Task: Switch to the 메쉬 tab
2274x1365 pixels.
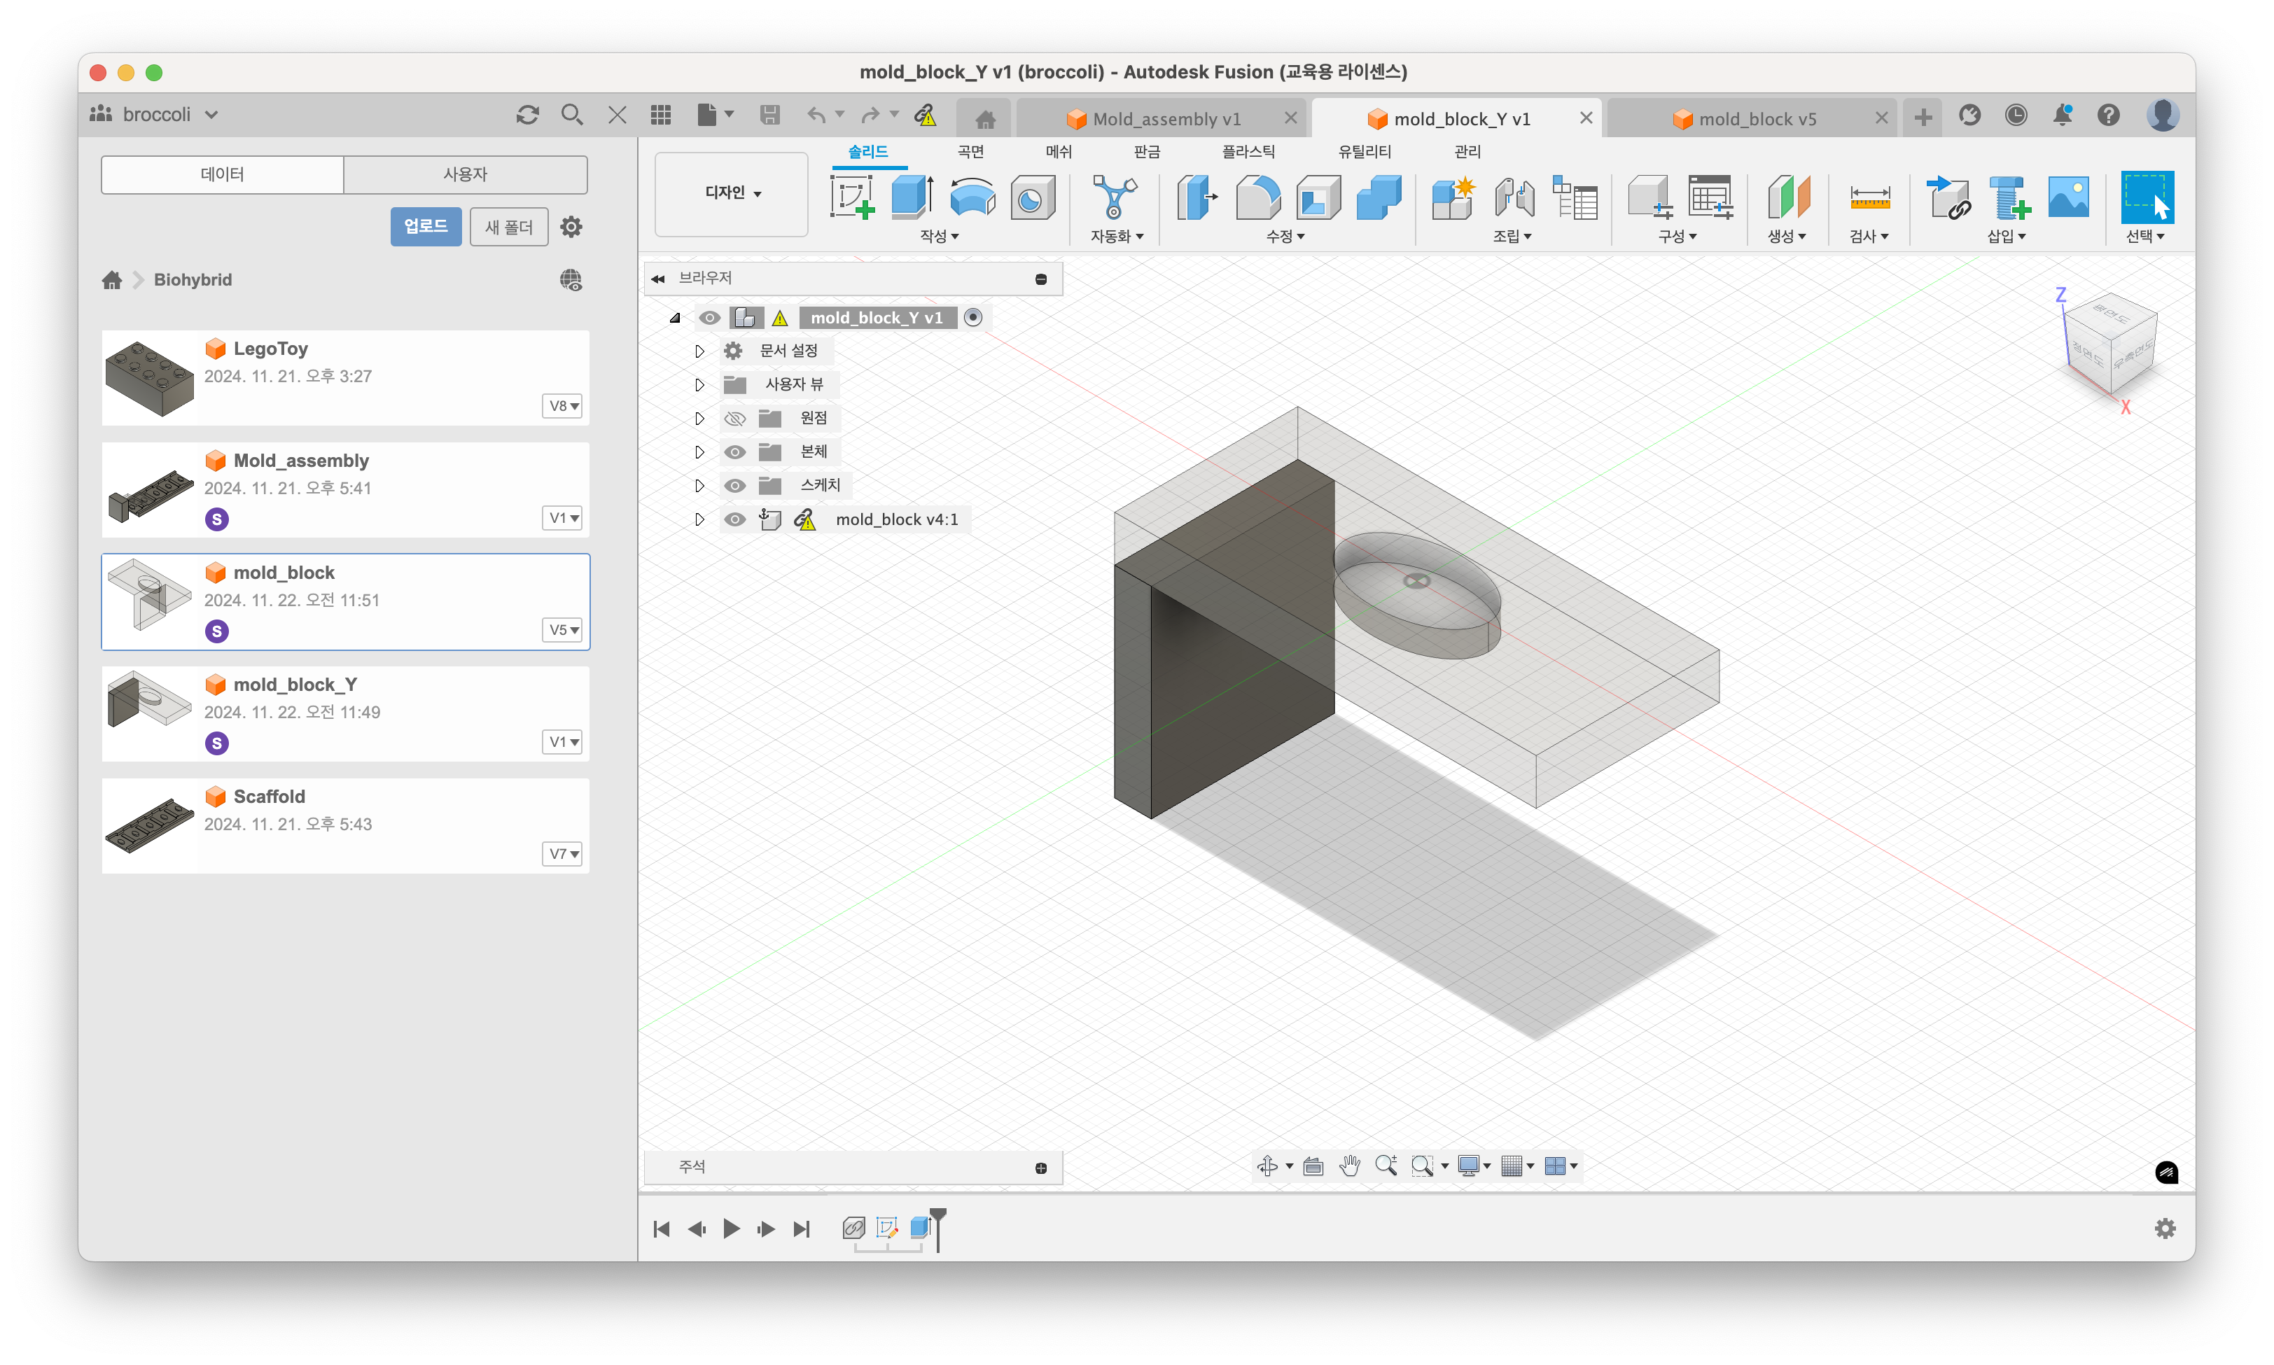Action: tap(1059, 152)
